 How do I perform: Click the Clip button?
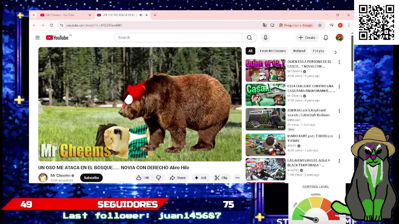pos(221,178)
